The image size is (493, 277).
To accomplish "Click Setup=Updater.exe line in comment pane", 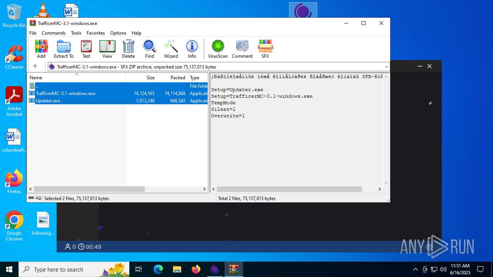I will point(237,90).
